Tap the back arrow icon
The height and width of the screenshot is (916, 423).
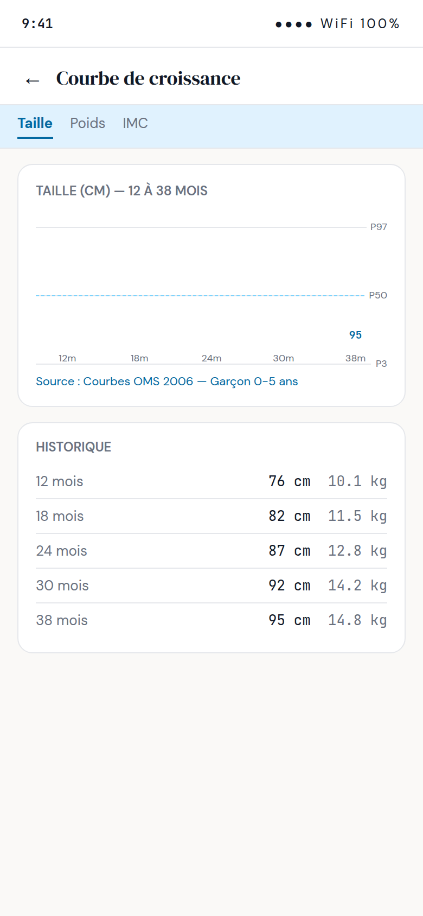tap(33, 80)
